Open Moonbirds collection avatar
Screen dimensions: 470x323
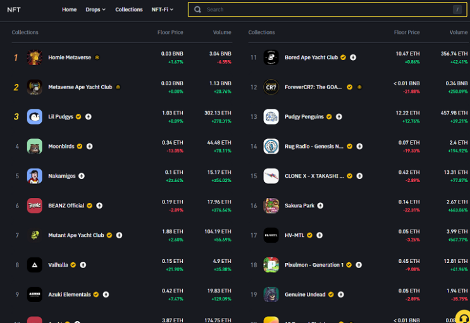click(x=34, y=146)
